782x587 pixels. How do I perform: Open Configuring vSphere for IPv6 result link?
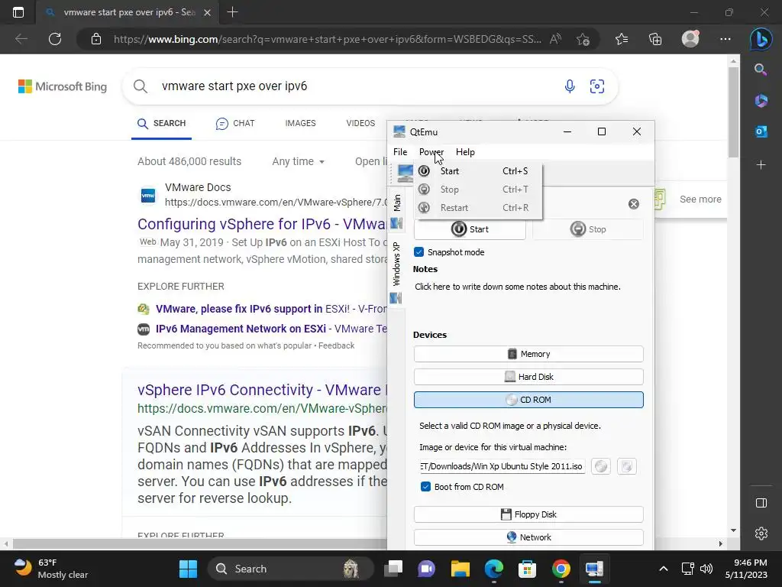262,224
